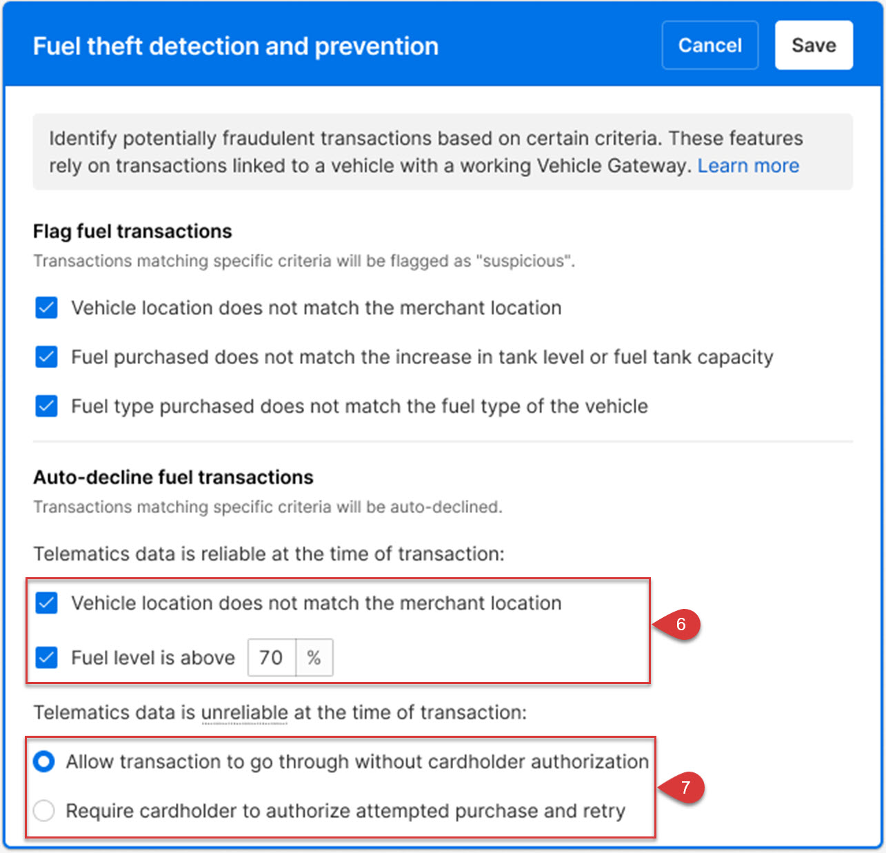The height and width of the screenshot is (853, 886).
Task: Click the 'Flag fuel transactions' heading
Action: [x=132, y=231]
